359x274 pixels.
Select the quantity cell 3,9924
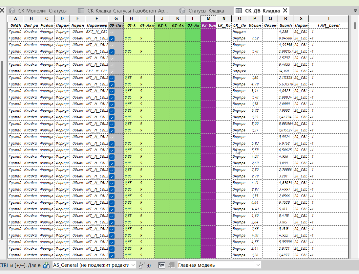(x=285, y=137)
